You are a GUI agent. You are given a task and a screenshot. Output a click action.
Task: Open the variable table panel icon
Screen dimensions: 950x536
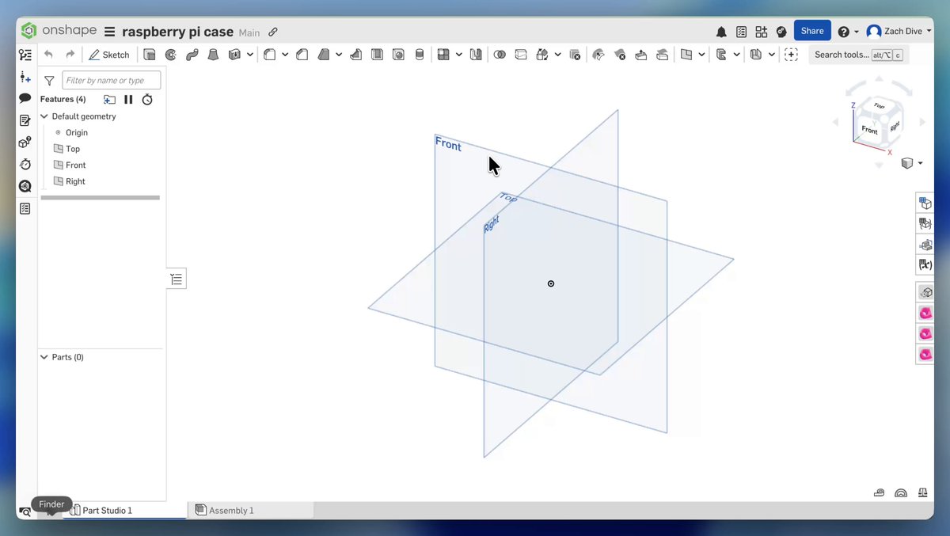925,265
